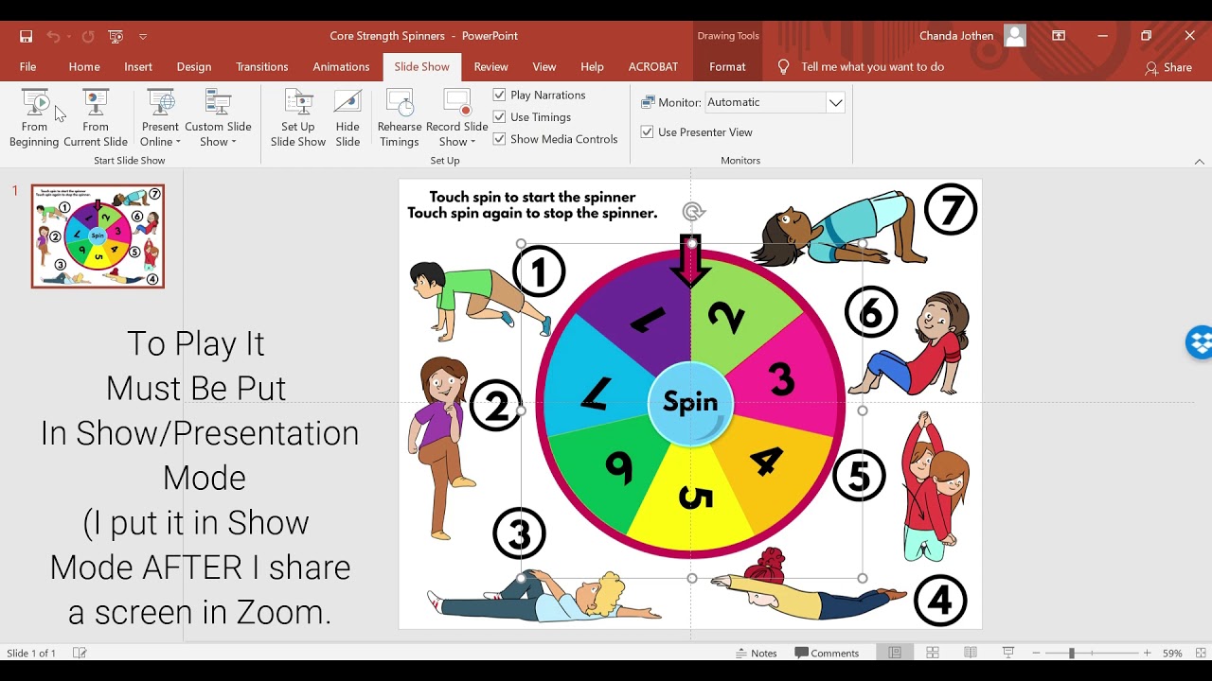Click the Set Up Slide Show icon
The height and width of the screenshot is (681, 1212).
point(298,118)
